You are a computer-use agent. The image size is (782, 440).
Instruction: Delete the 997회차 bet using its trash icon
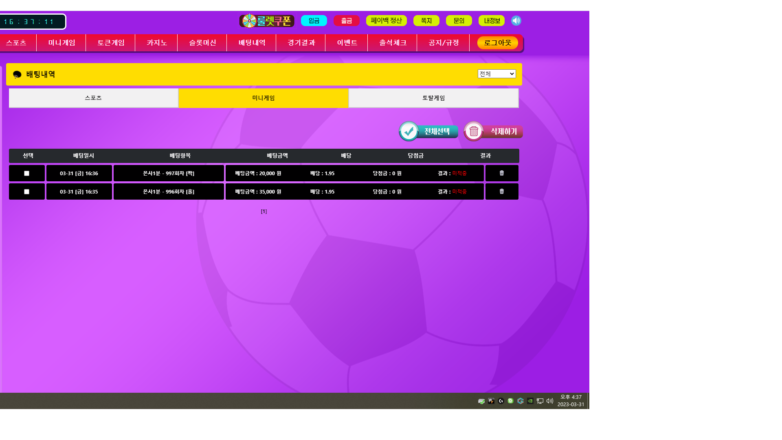pyautogui.click(x=502, y=173)
